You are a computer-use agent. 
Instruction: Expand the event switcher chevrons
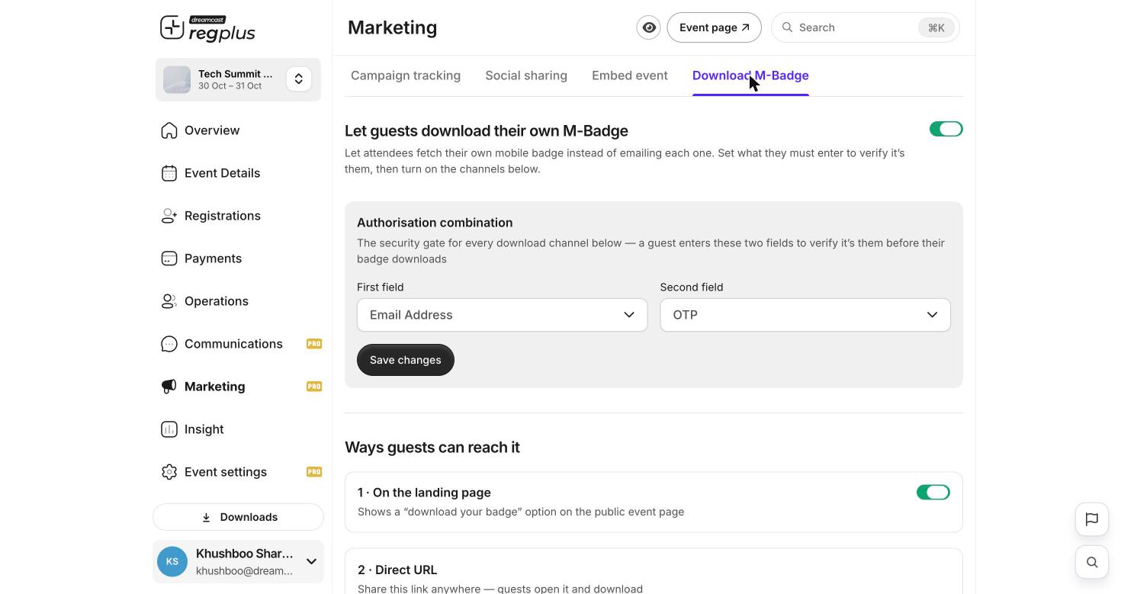tap(299, 79)
